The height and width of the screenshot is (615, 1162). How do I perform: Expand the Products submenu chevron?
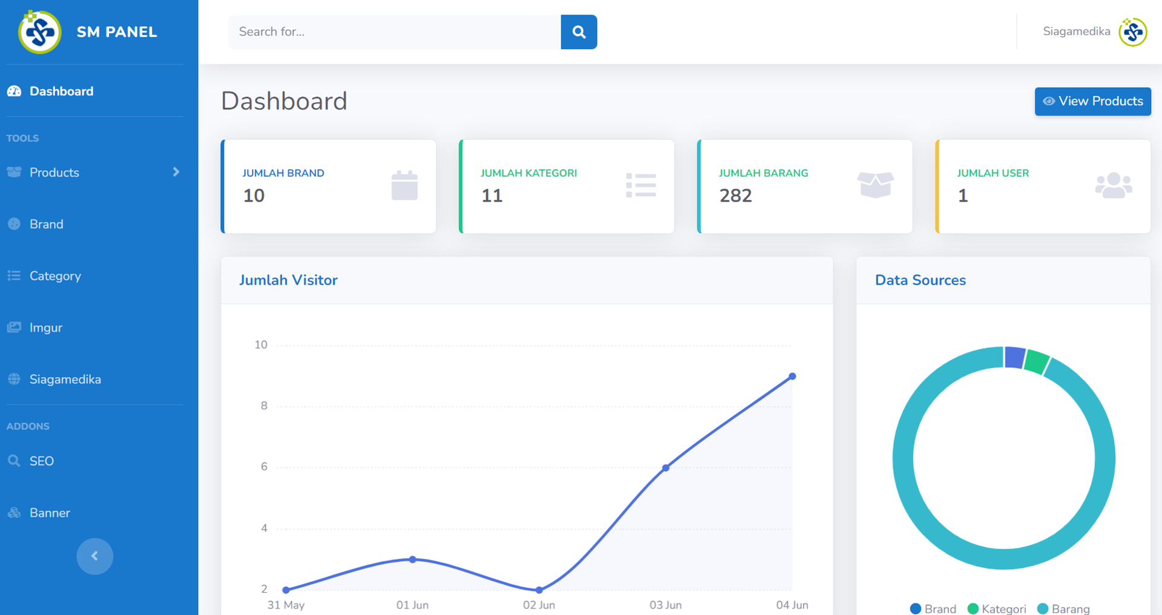pyautogui.click(x=176, y=173)
